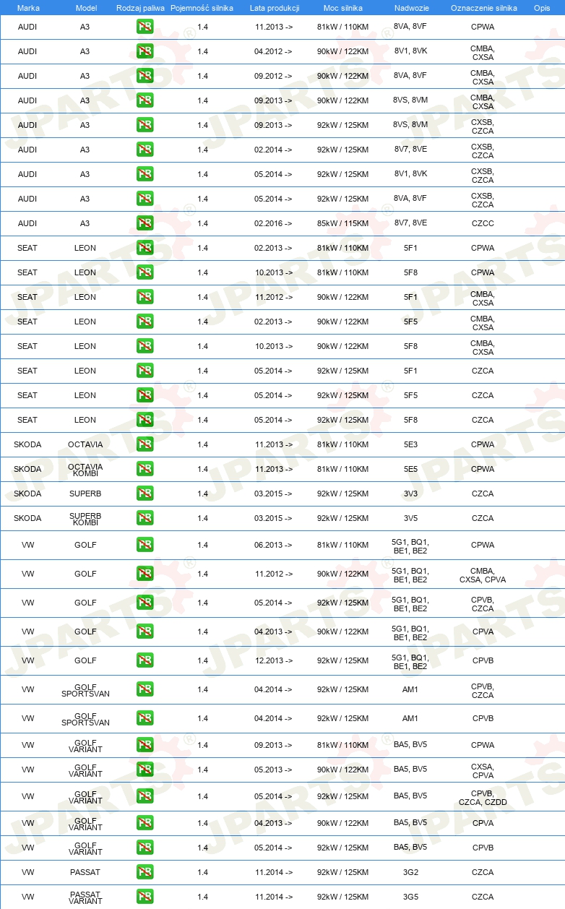Screen dimensions: 565x909
Task: Select the 3V5 body code cell
Action: pos(410,518)
